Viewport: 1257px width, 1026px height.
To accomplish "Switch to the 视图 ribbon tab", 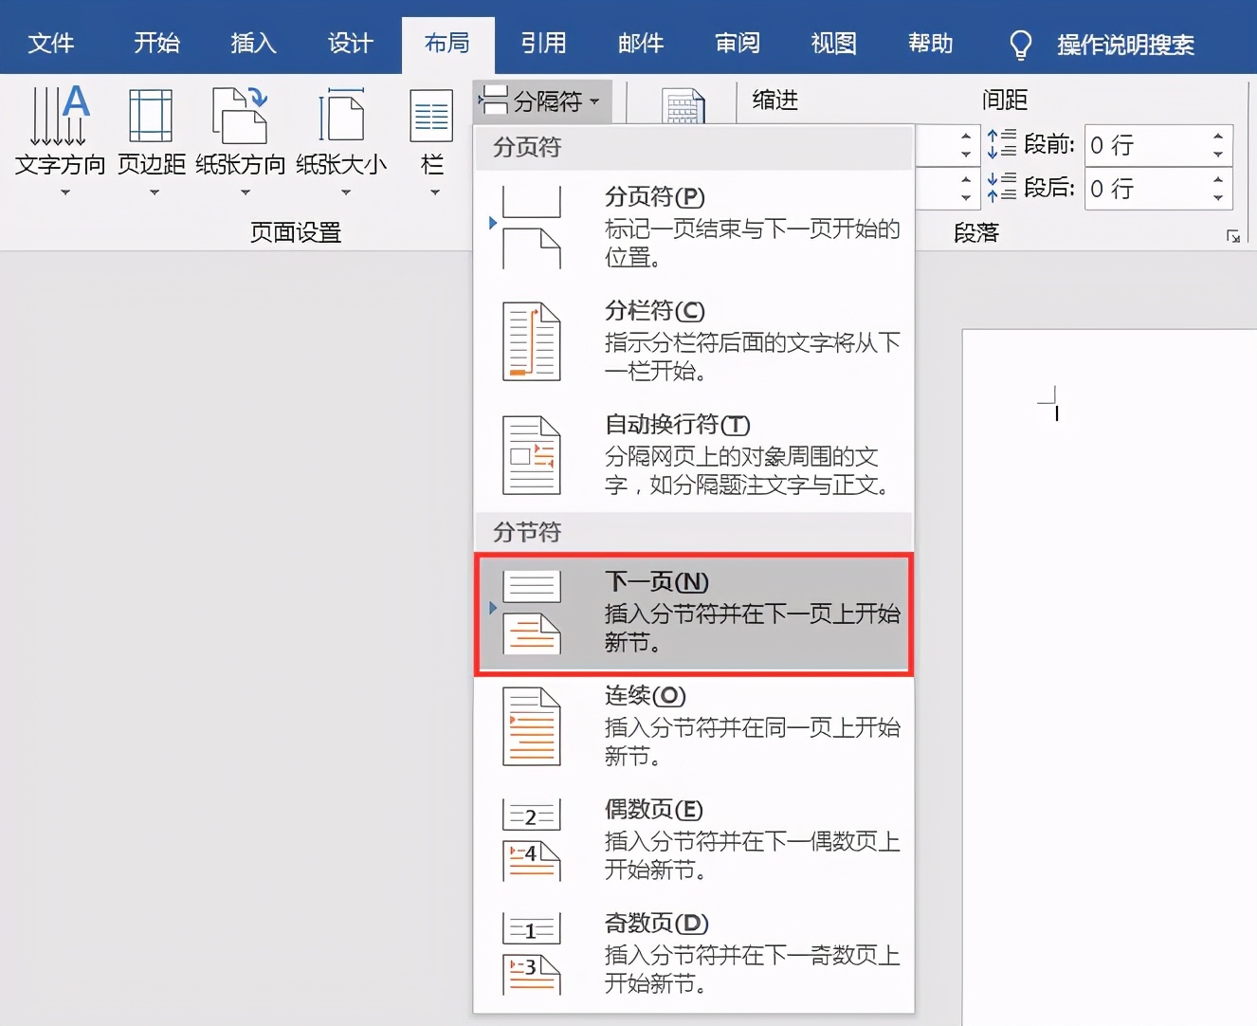I will pyautogui.click(x=833, y=43).
